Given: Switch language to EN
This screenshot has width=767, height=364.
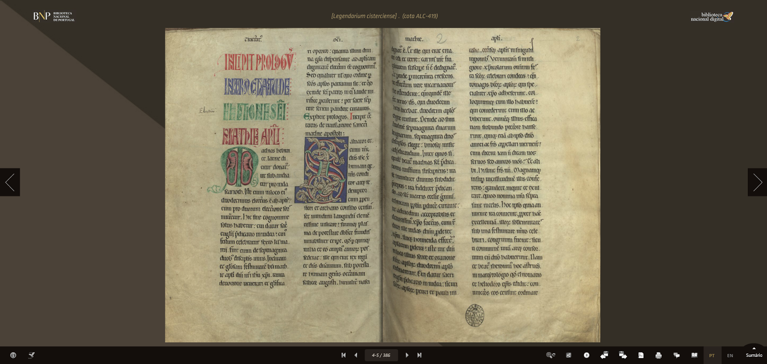Looking at the screenshot, I should click(730, 355).
